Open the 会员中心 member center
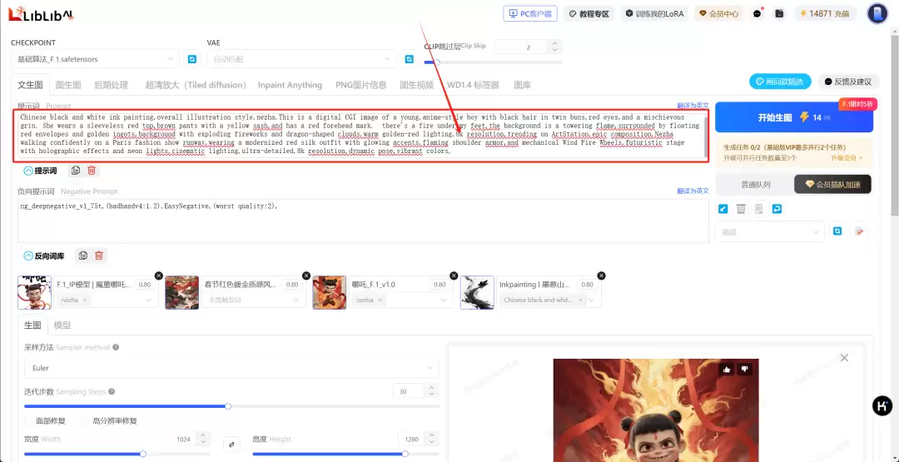The height and width of the screenshot is (462, 899). 719,14
